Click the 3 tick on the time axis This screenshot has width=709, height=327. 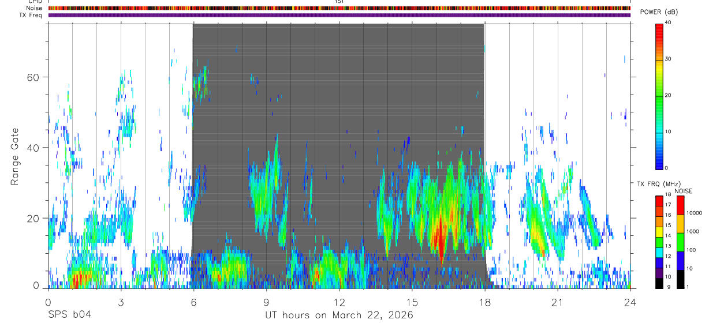(x=121, y=302)
